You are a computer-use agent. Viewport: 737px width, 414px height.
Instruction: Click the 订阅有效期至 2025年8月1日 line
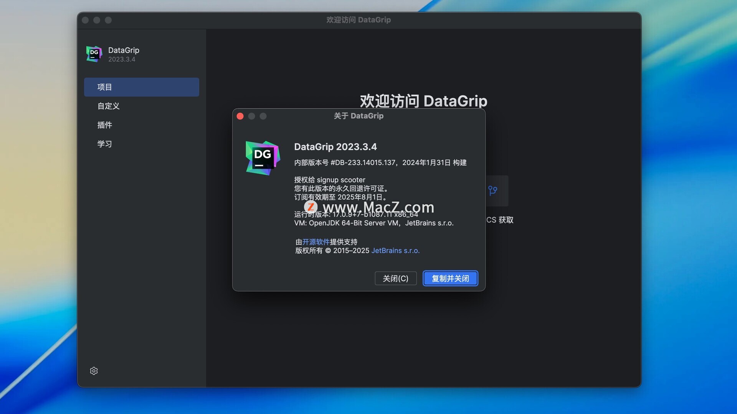[x=340, y=197]
